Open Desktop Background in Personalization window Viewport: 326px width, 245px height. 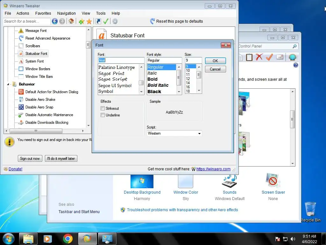point(142,192)
